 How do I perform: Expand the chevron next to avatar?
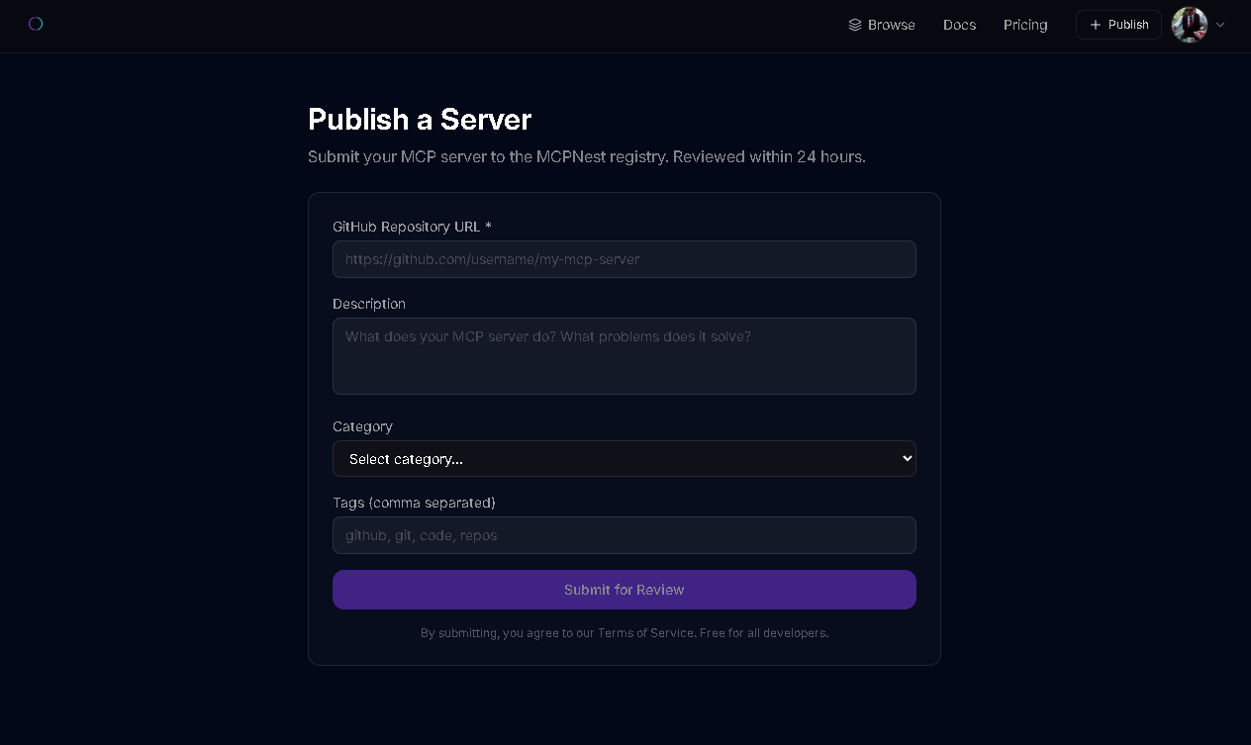pos(1220,25)
